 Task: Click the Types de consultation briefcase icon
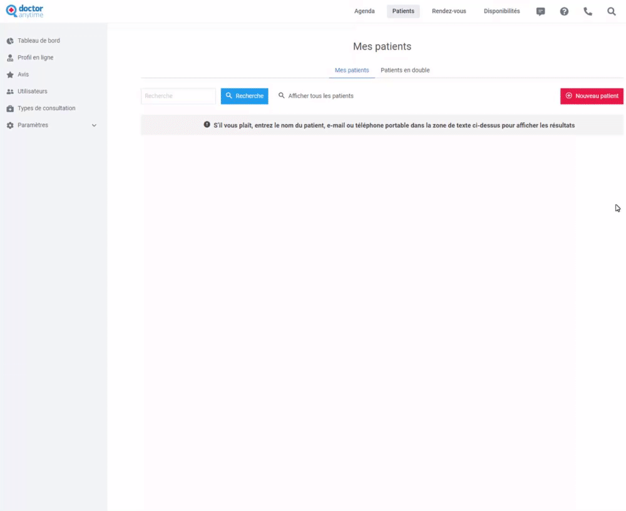click(x=10, y=108)
